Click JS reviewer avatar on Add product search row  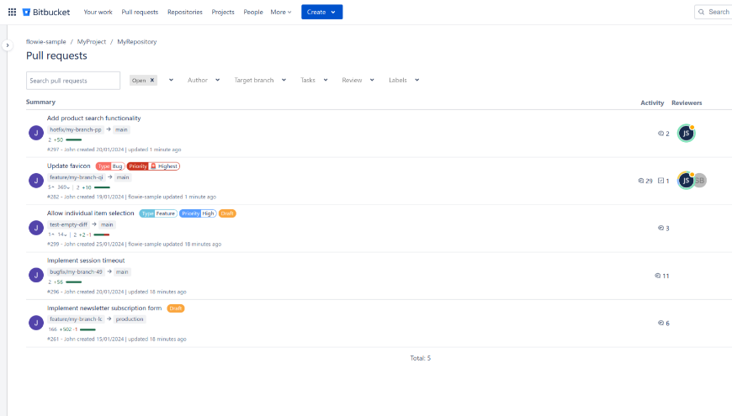coord(687,134)
